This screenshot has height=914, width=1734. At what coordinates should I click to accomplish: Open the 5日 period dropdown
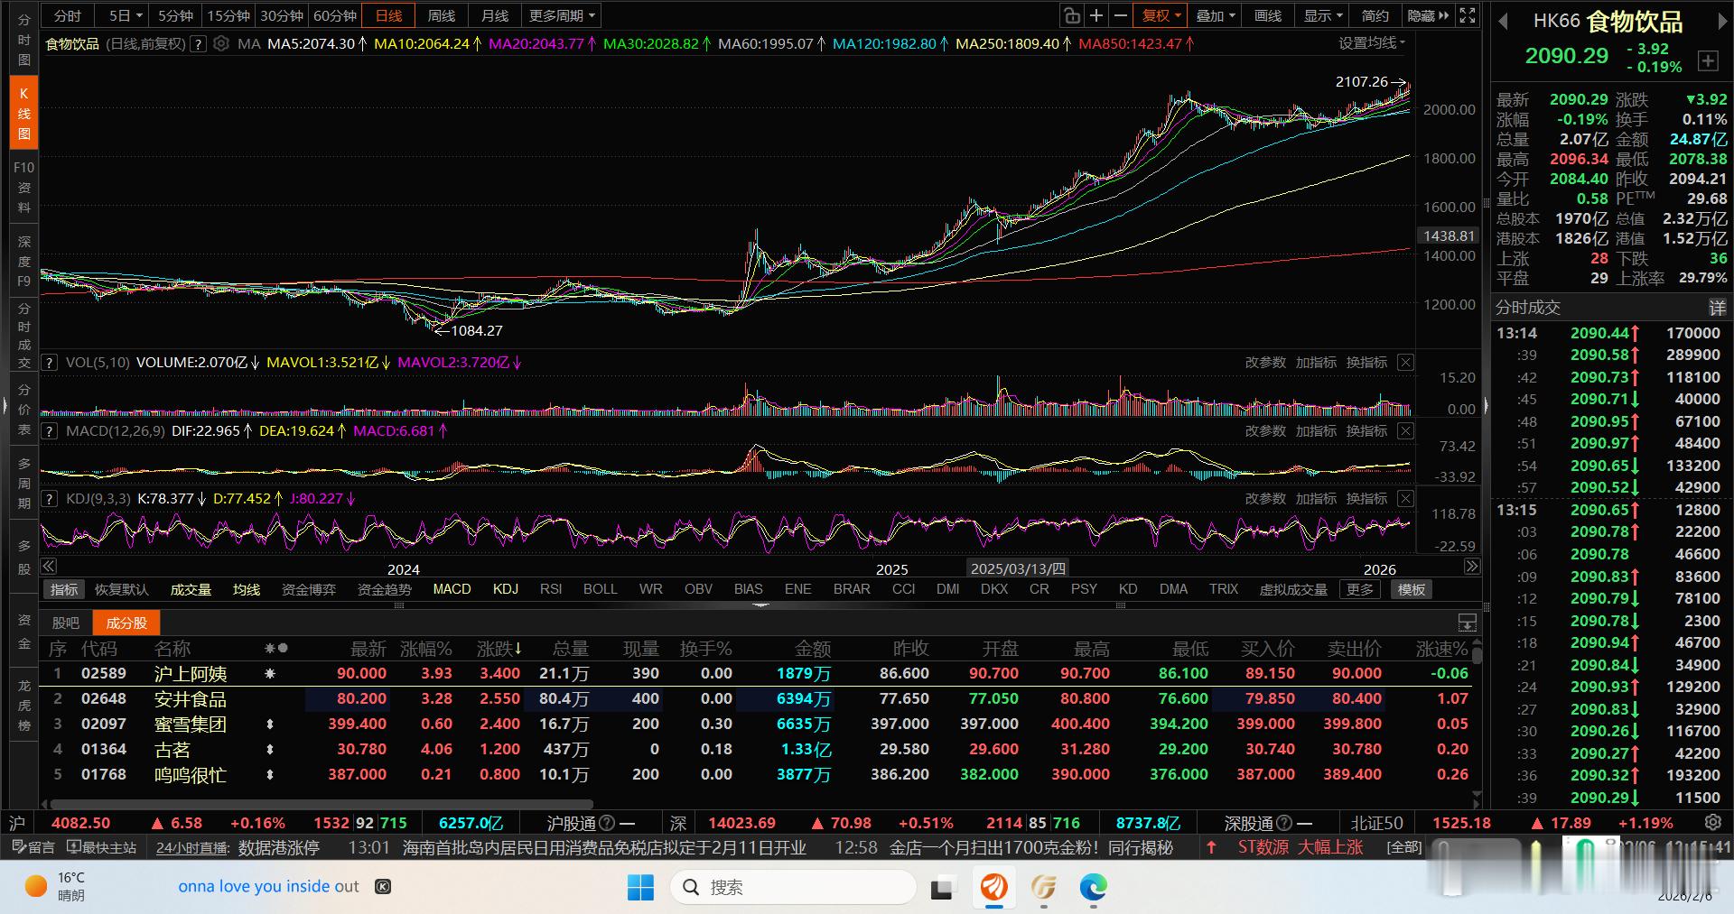point(126,15)
